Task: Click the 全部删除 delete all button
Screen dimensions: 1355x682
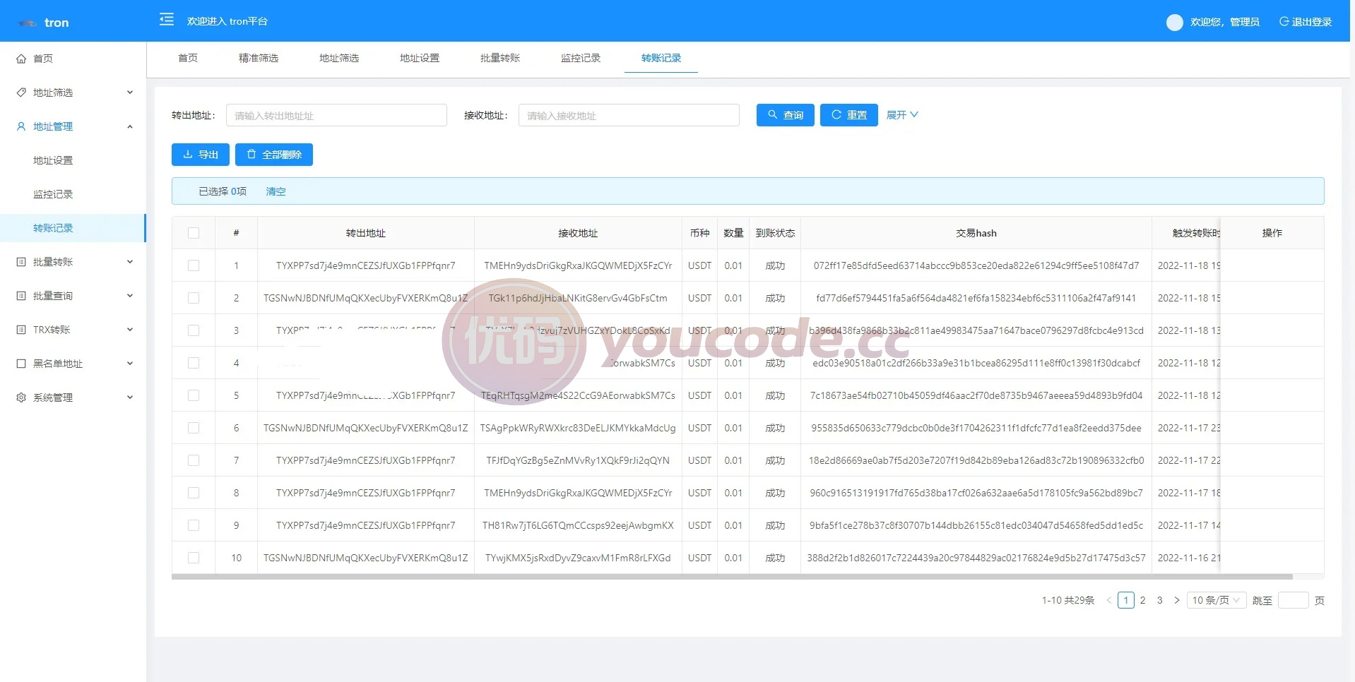Action: [x=274, y=155]
